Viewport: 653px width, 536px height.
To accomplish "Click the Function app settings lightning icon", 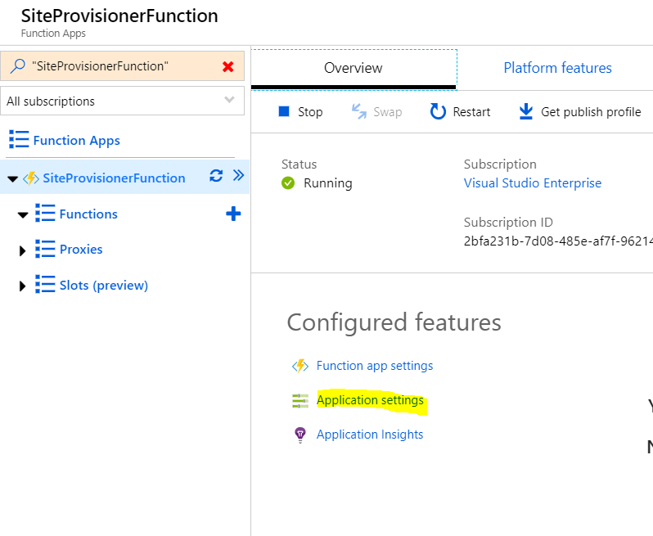I will [300, 366].
